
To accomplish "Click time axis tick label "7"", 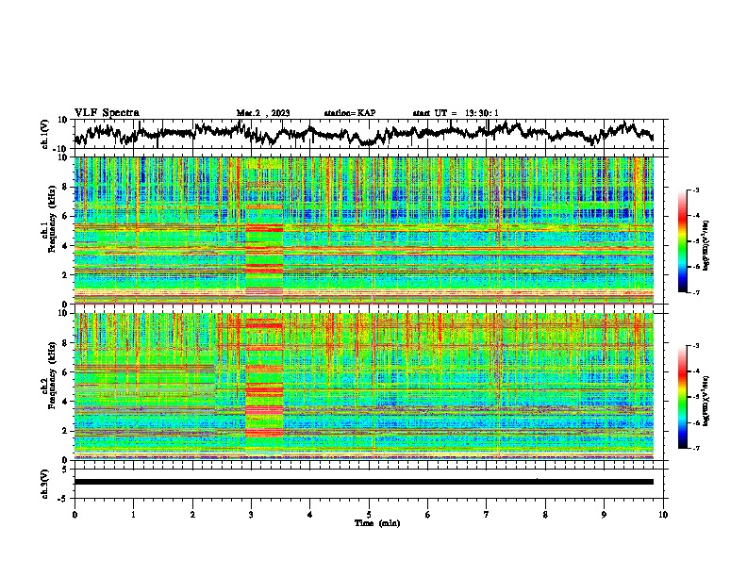I will (x=487, y=515).
